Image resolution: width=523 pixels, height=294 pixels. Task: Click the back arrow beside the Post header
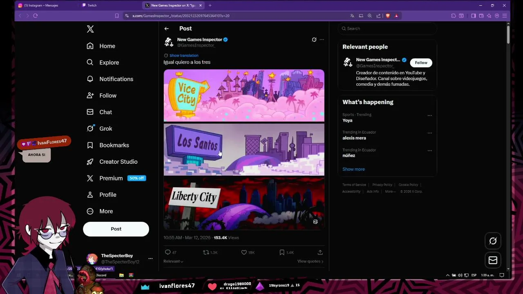(x=166, y=29)
